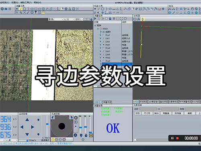201x151 pixels.
Task: Select the Curve tool in measurement tools
Action: coord(47,9)
